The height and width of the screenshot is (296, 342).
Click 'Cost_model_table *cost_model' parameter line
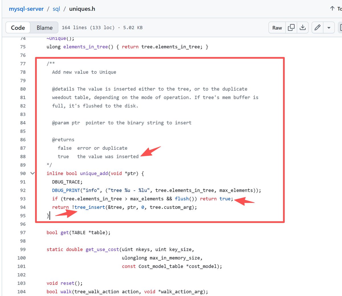coord(172,266)
